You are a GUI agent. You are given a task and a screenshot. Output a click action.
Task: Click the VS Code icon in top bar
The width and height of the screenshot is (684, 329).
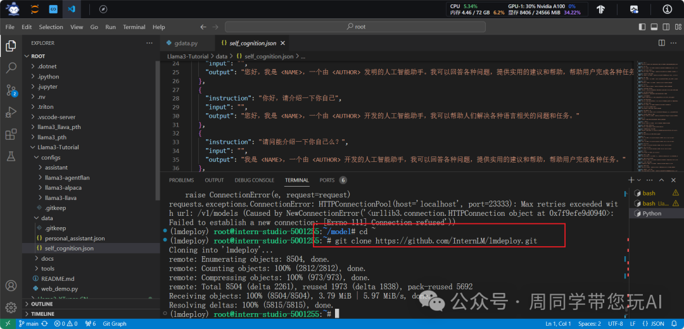71,9
